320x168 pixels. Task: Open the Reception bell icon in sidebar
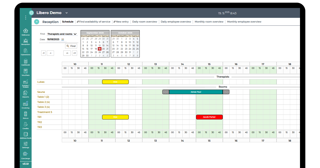26,42
